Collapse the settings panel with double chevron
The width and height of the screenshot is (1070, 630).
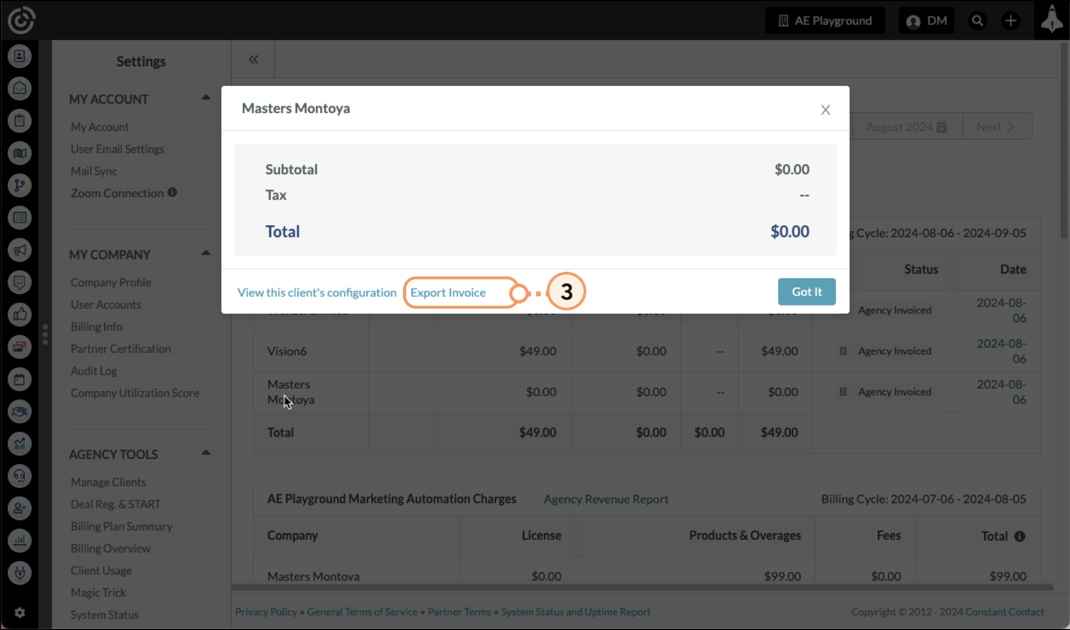point(253,59)
